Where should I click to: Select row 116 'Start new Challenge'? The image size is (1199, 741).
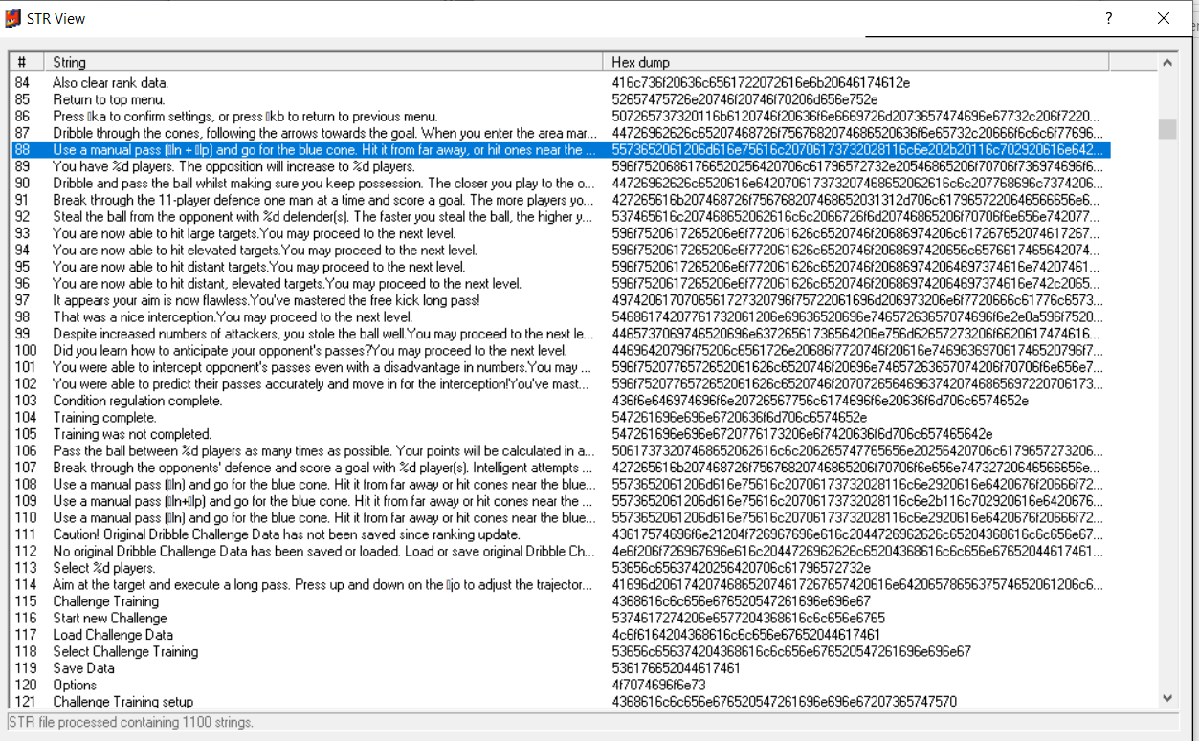560,619
